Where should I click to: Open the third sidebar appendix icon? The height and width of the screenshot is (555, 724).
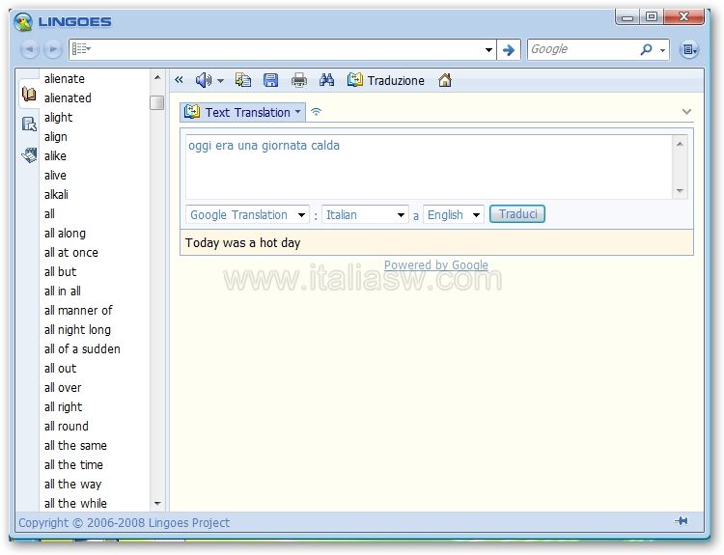click(29, 155)
